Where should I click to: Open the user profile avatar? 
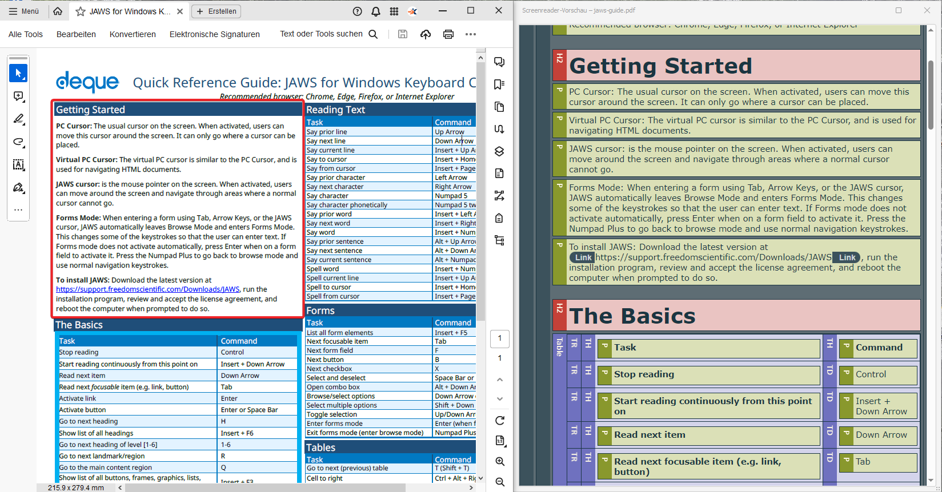click(412, 11)
